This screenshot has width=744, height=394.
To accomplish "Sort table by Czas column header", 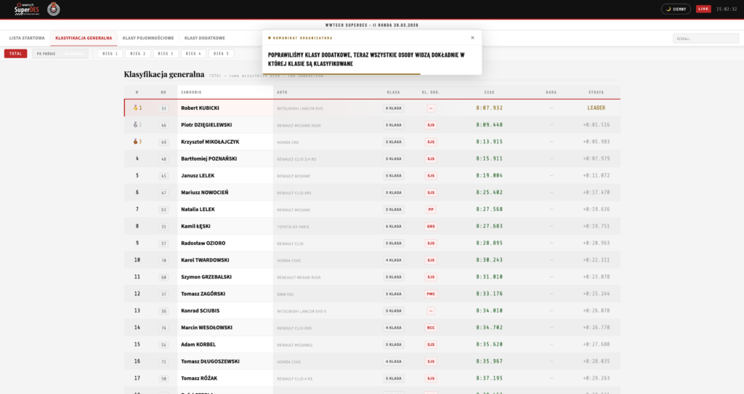I will 489,92.
